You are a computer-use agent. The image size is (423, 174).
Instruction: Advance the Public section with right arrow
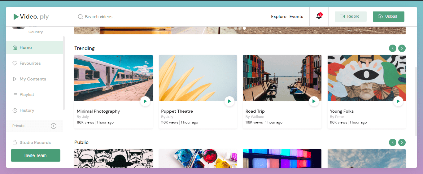click(x=402, y=142)
